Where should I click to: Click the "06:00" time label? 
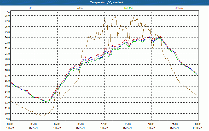(57, 124)
